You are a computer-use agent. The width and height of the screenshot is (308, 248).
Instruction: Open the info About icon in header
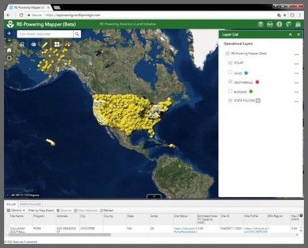point(279,24)
